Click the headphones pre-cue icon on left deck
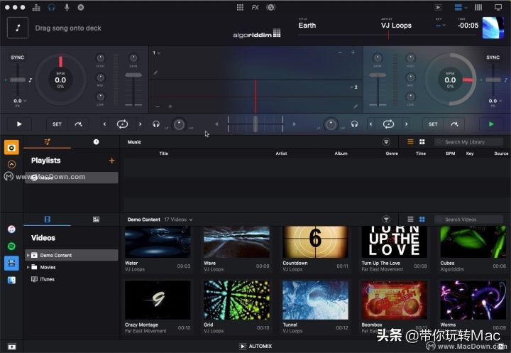The width and height of the screenshot is (511, 353). click(156, 124)
